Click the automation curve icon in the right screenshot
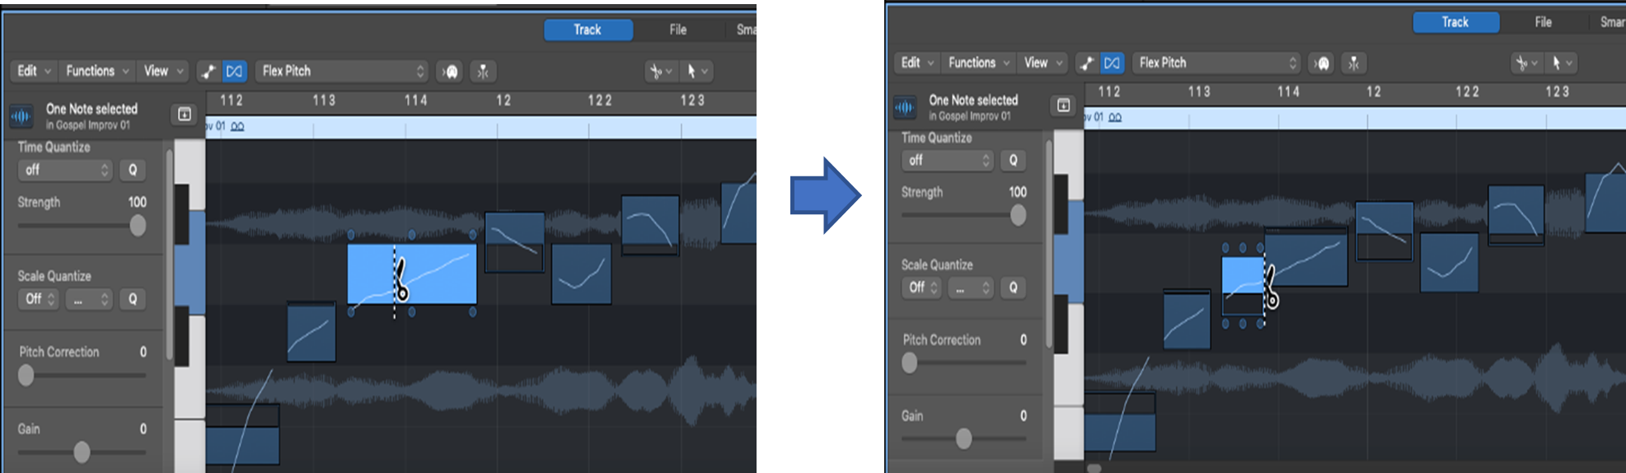 pos(1087,63)
